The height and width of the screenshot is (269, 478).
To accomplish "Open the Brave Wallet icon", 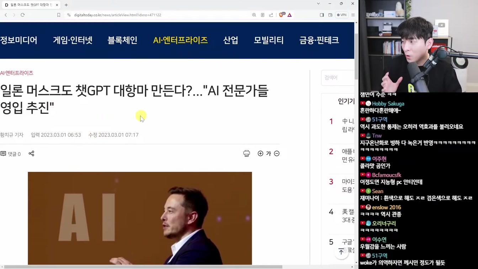I will [330, 15].
